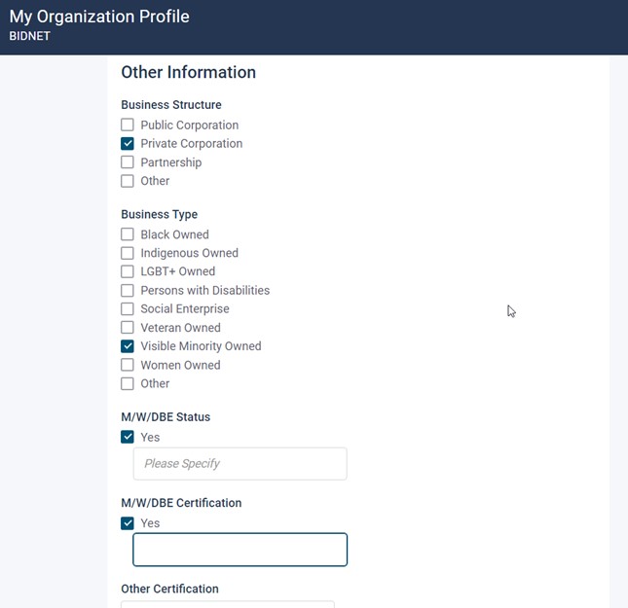Check Other under Business Type

128,383
